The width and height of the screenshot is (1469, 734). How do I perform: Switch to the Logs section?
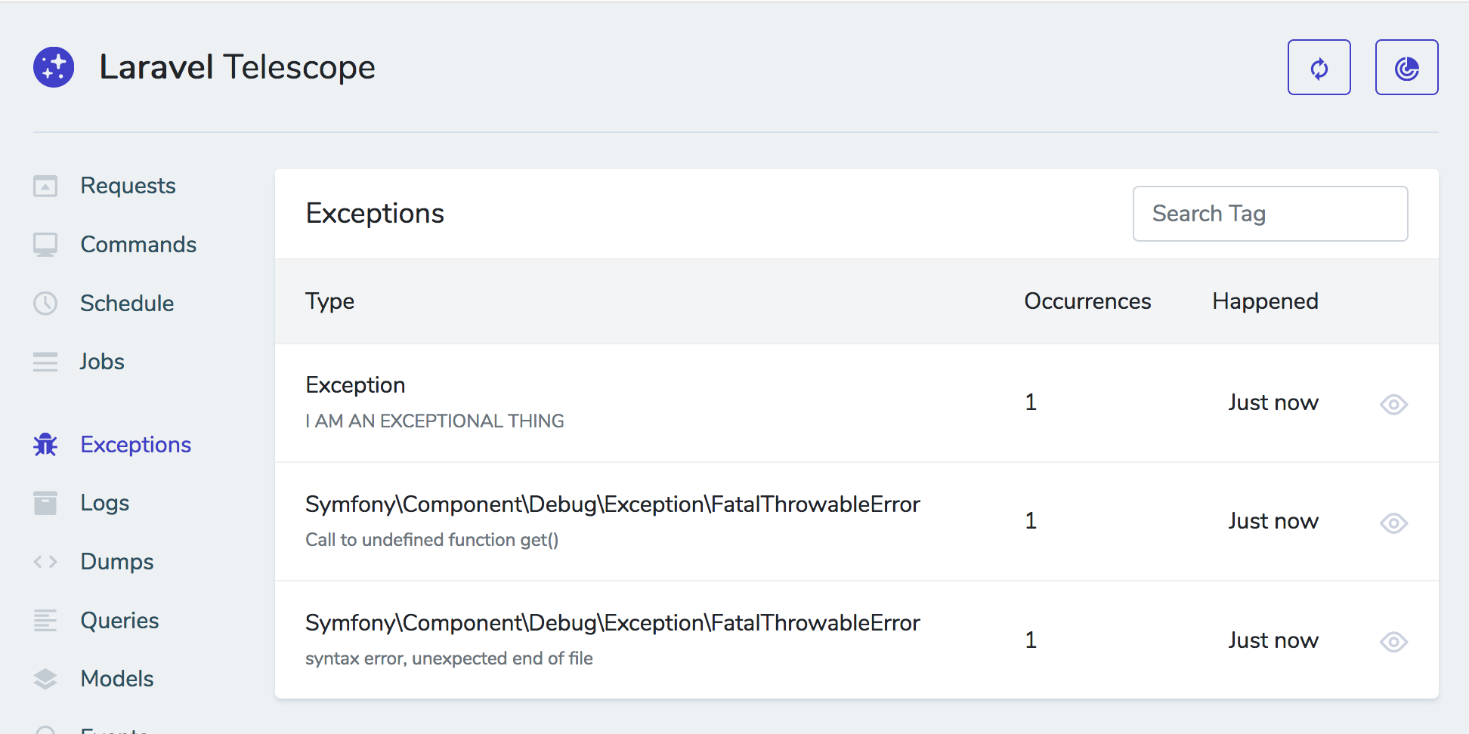click(x=105, y=503)
